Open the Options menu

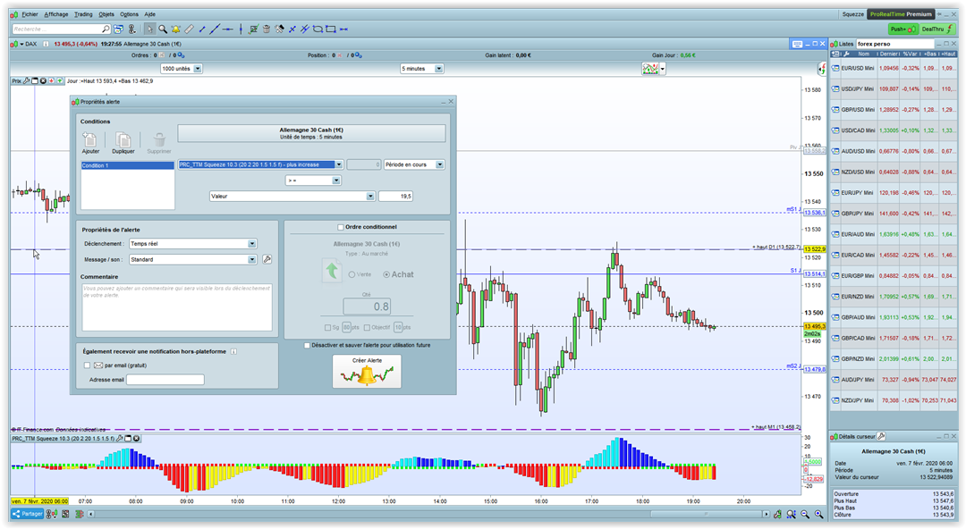(130, 14)
